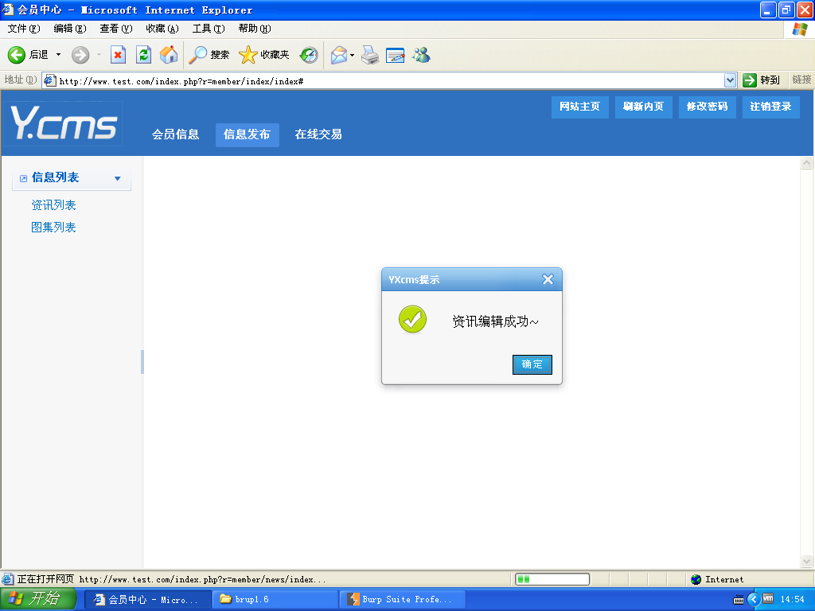Image resolution: width=815 pixels, height=611 pixels.
Task: Open the 图集列表 link
Action: 53,228
